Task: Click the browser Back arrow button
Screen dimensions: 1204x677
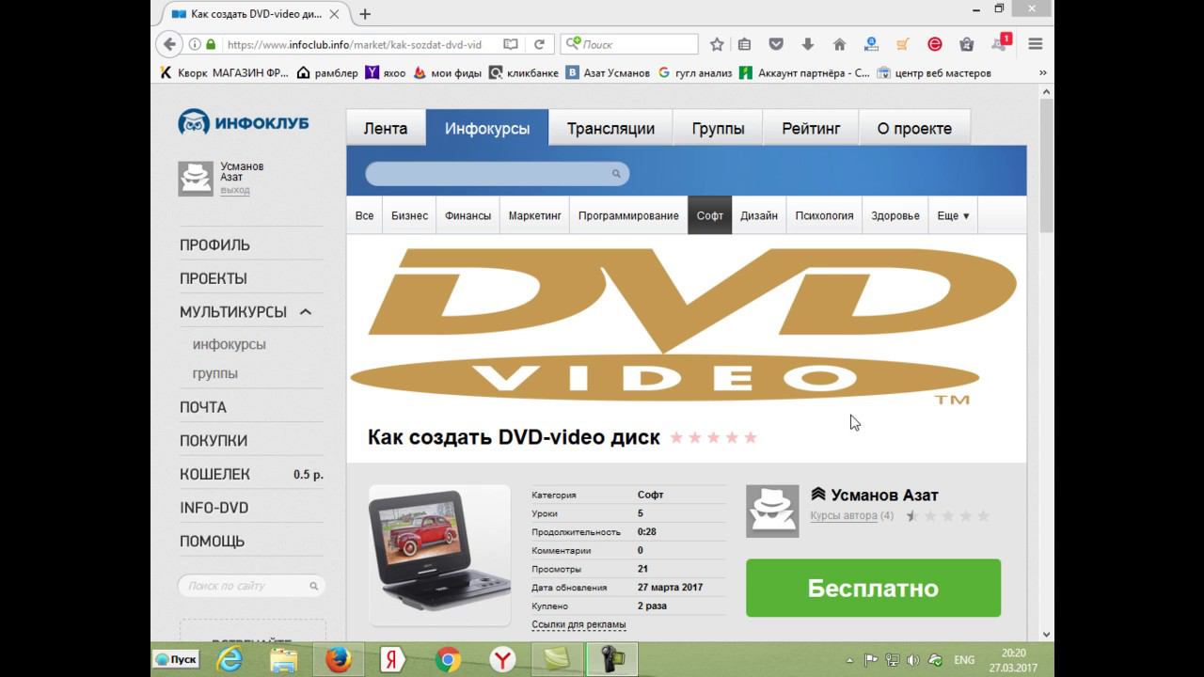Action: [169, 44]
